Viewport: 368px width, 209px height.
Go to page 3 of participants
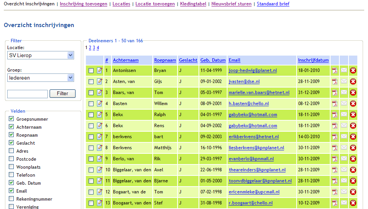click(94, 48)
